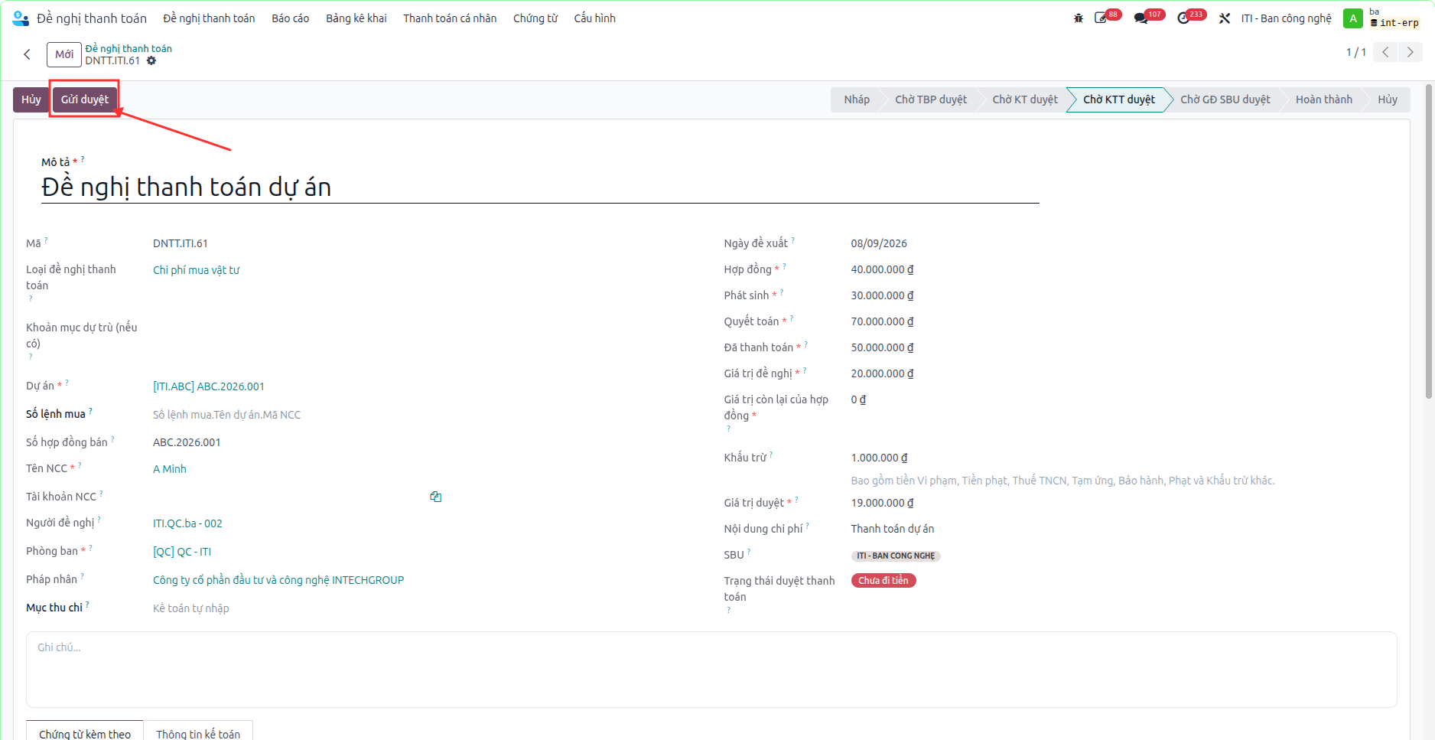Viewport: 1435px width, 740px height.
Task: Open the Dự án link ABC.2026.001
Action: tap(209, 386)
